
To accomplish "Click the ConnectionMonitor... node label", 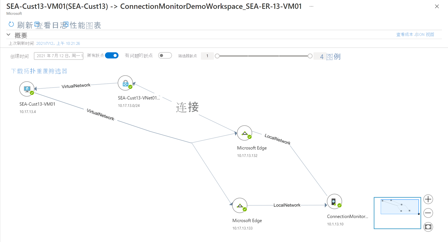I will (x=347, y=217).
